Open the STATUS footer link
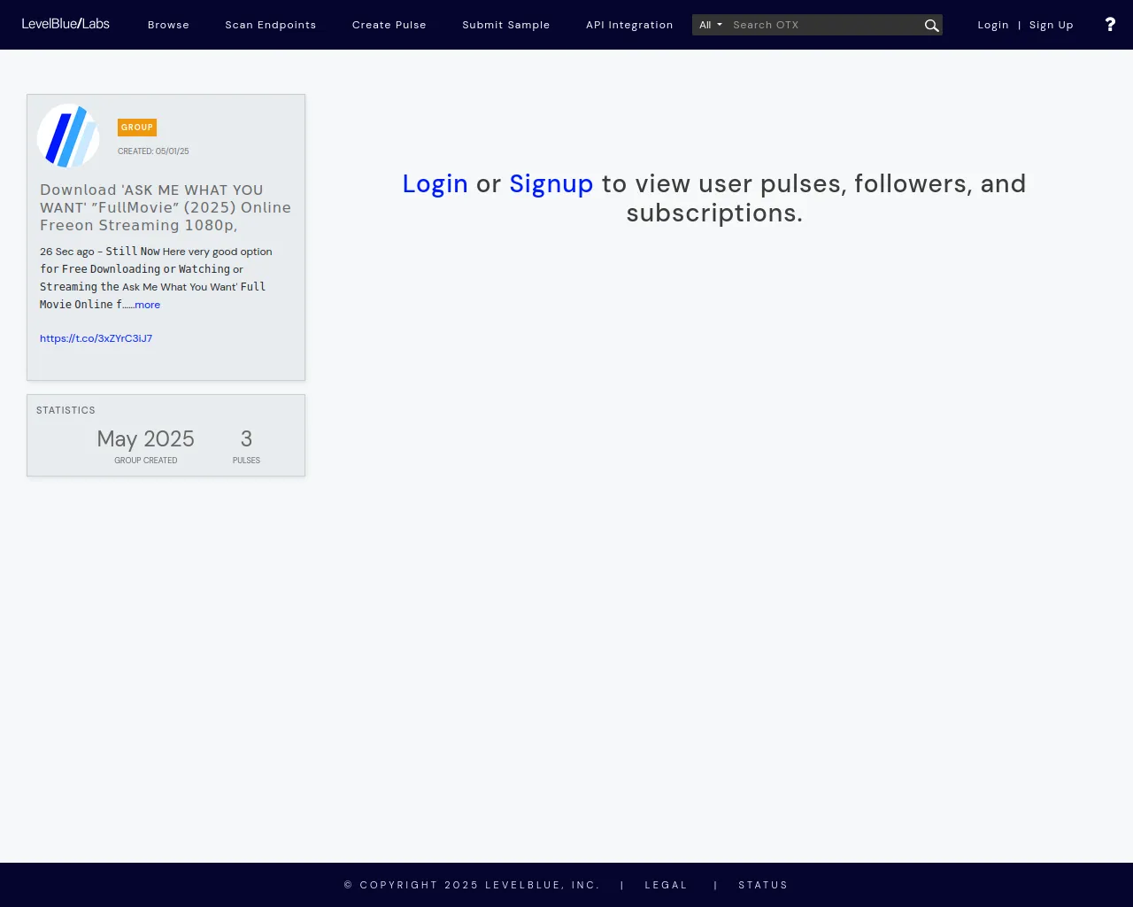The width and height of the screenshot is (1133, 907). pyautogui.click(x=763, y=885)
